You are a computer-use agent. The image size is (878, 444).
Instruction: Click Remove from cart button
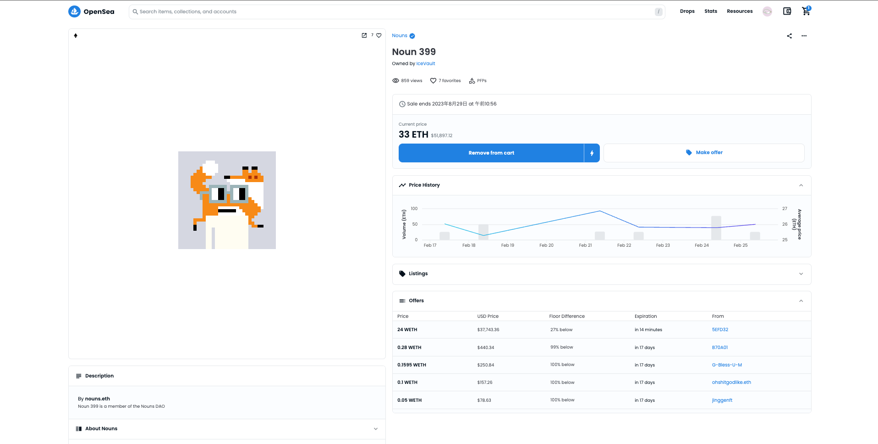[x=491, y=153]
